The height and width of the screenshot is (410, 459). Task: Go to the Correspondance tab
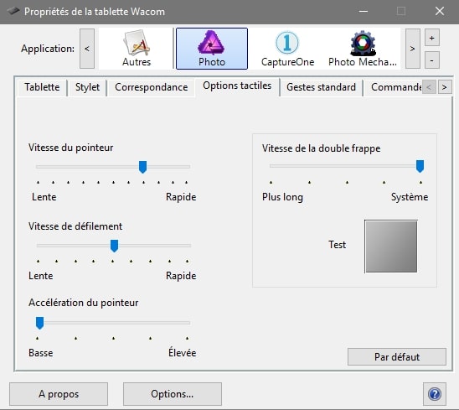151,87
